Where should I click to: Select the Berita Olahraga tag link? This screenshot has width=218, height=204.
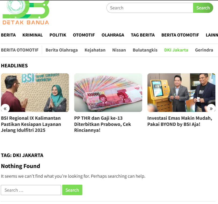[62, 50]
